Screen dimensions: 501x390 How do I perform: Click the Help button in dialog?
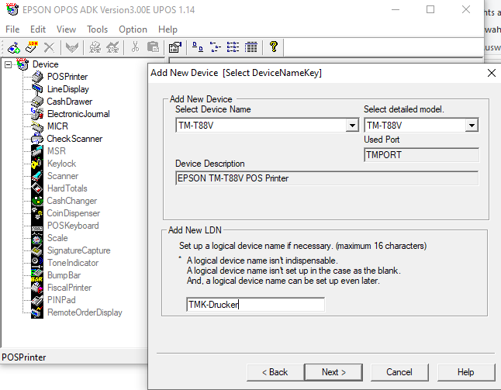click(x=465, y=372)
